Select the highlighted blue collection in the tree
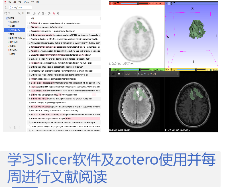 (15, 30)
